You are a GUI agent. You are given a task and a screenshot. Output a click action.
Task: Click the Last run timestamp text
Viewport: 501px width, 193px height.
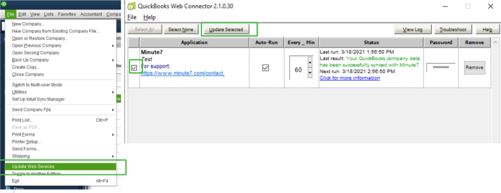click(x=356, y=52)
